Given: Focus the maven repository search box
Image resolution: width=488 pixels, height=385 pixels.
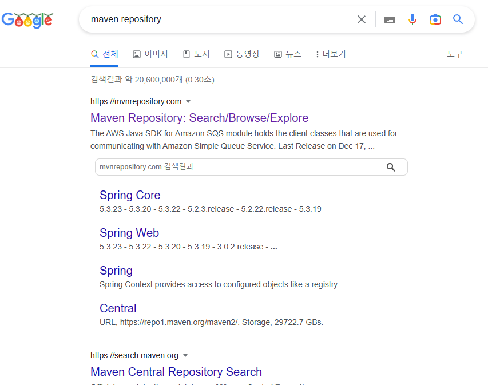Looking at the screenshot, I should point(218,19).
